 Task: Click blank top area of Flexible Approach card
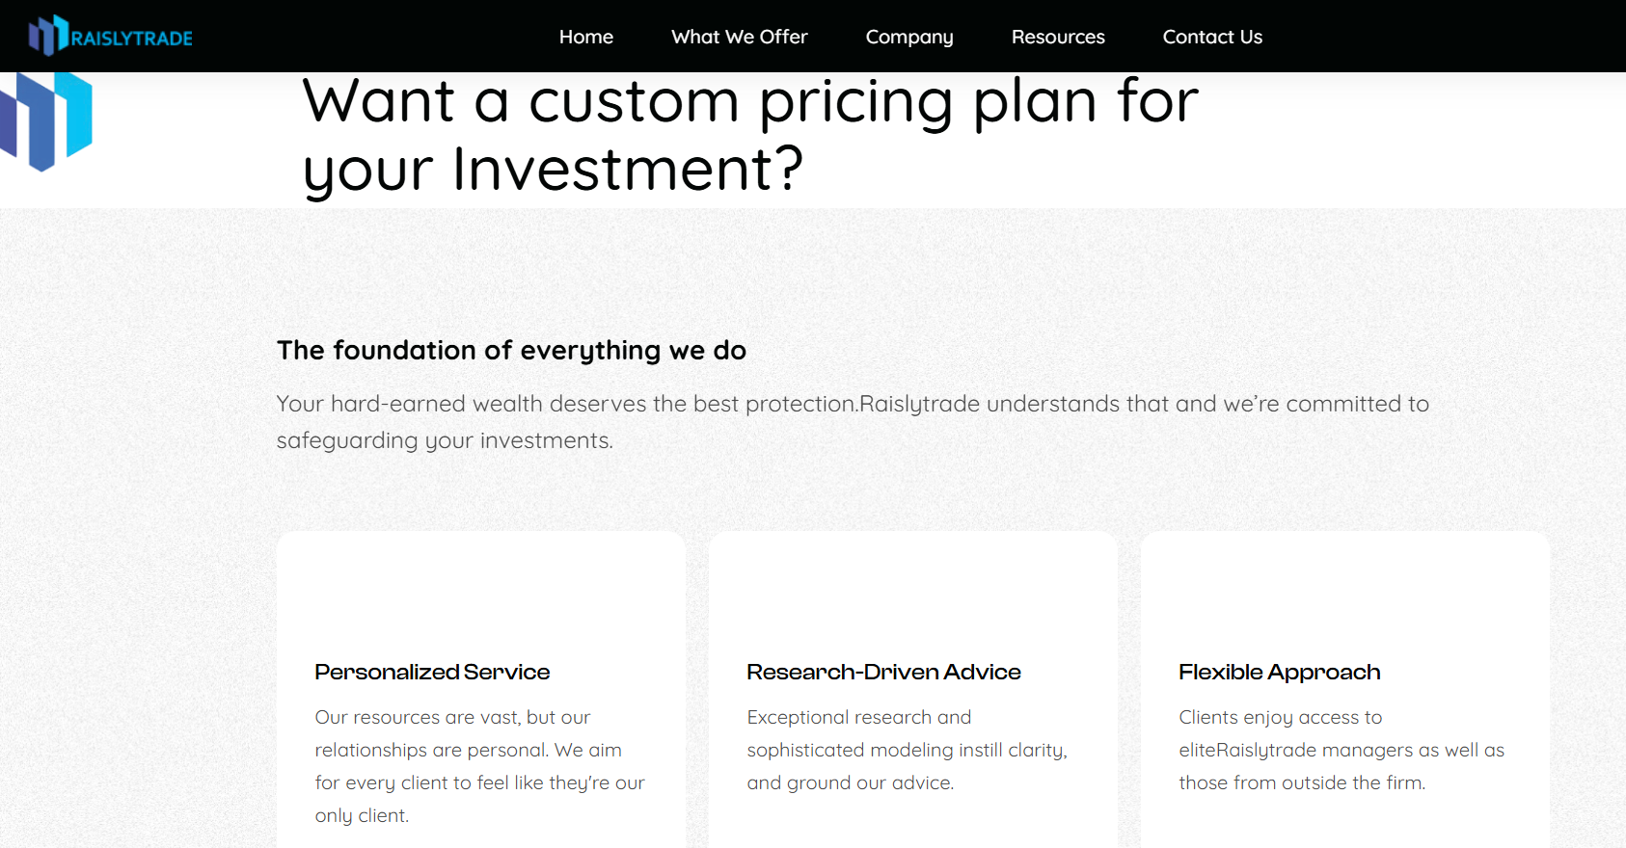[1344, 588]
